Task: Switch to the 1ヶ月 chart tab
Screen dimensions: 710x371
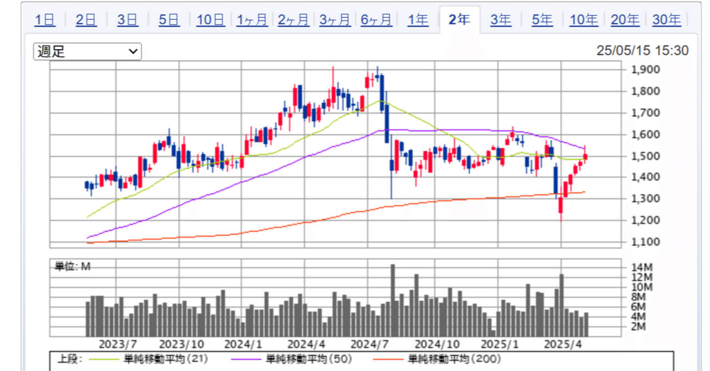Action: point(252,20)
